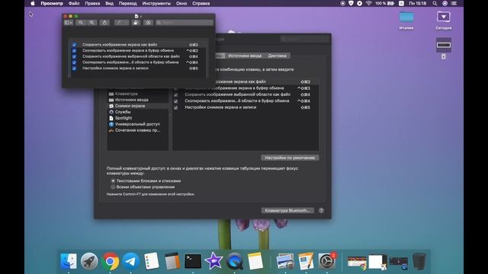Open the Окно menu

coord(181,3)
